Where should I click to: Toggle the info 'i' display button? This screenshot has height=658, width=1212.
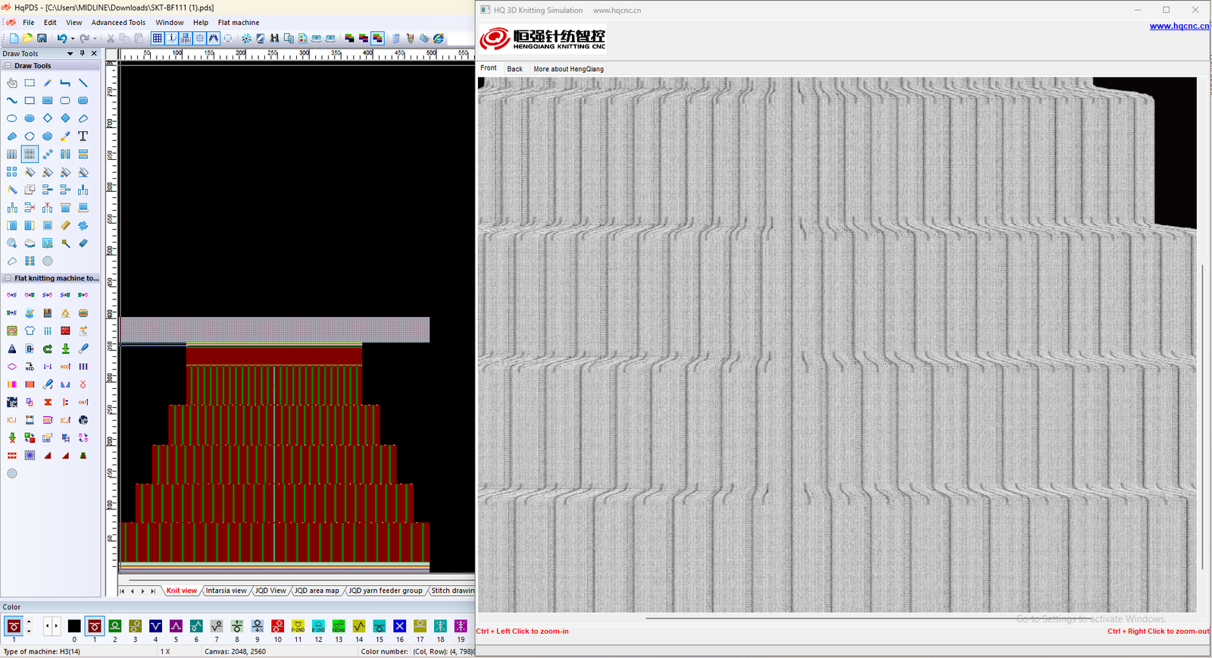coord(172,38)
